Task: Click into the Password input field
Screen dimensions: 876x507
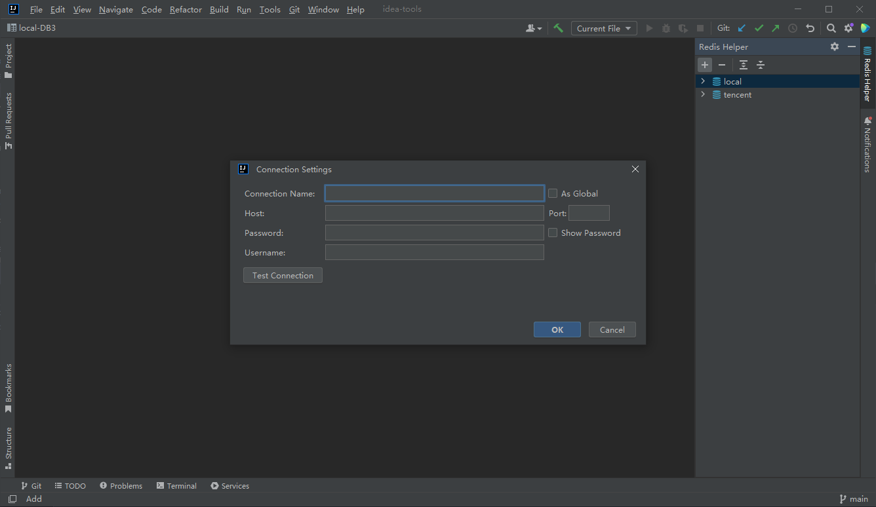Action: tap(435, 233)
